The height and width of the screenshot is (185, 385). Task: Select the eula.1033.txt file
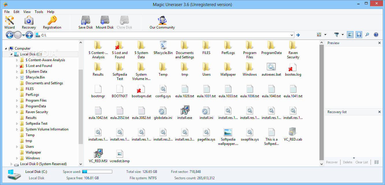[x=228, y=91]
